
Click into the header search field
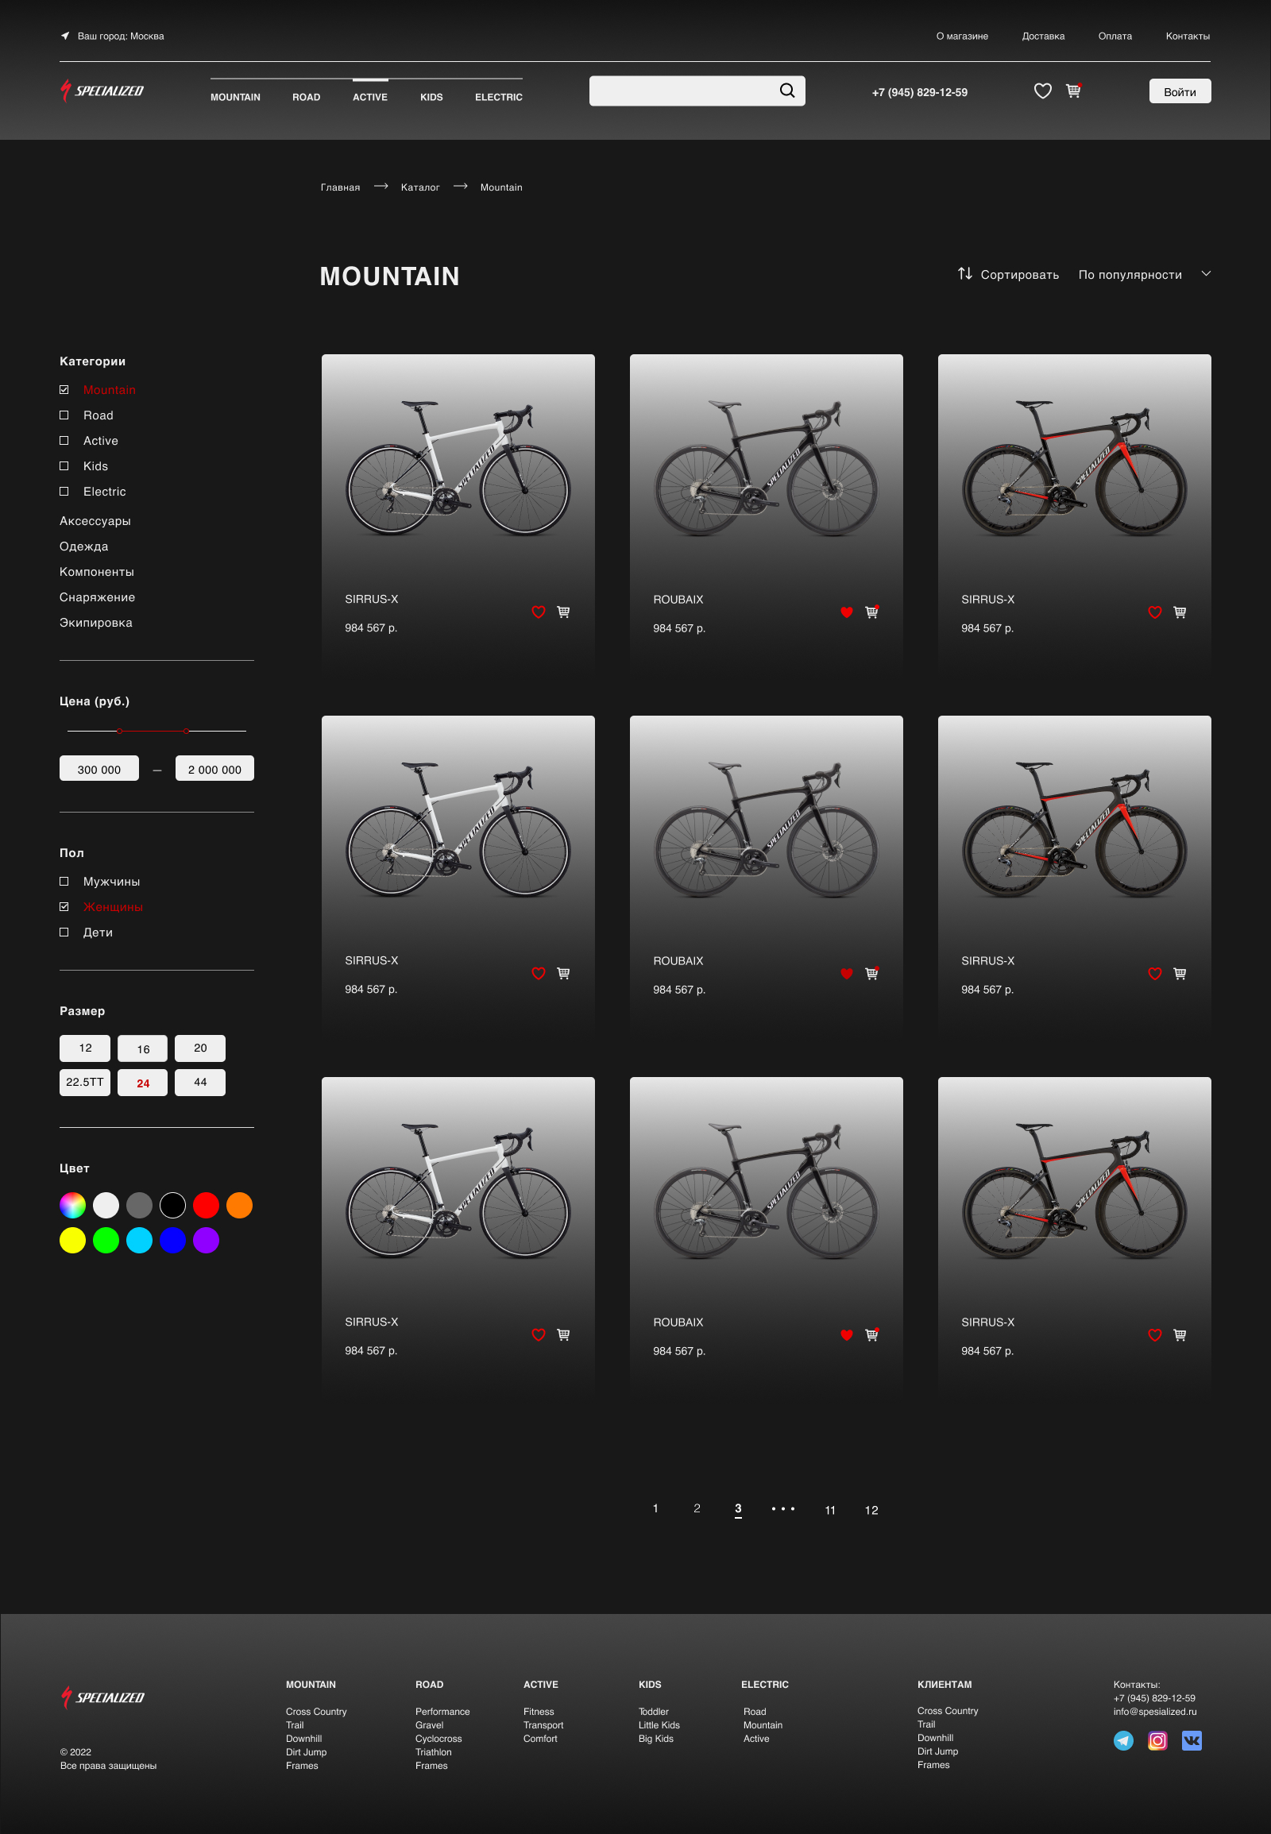(x=697, y=91)
